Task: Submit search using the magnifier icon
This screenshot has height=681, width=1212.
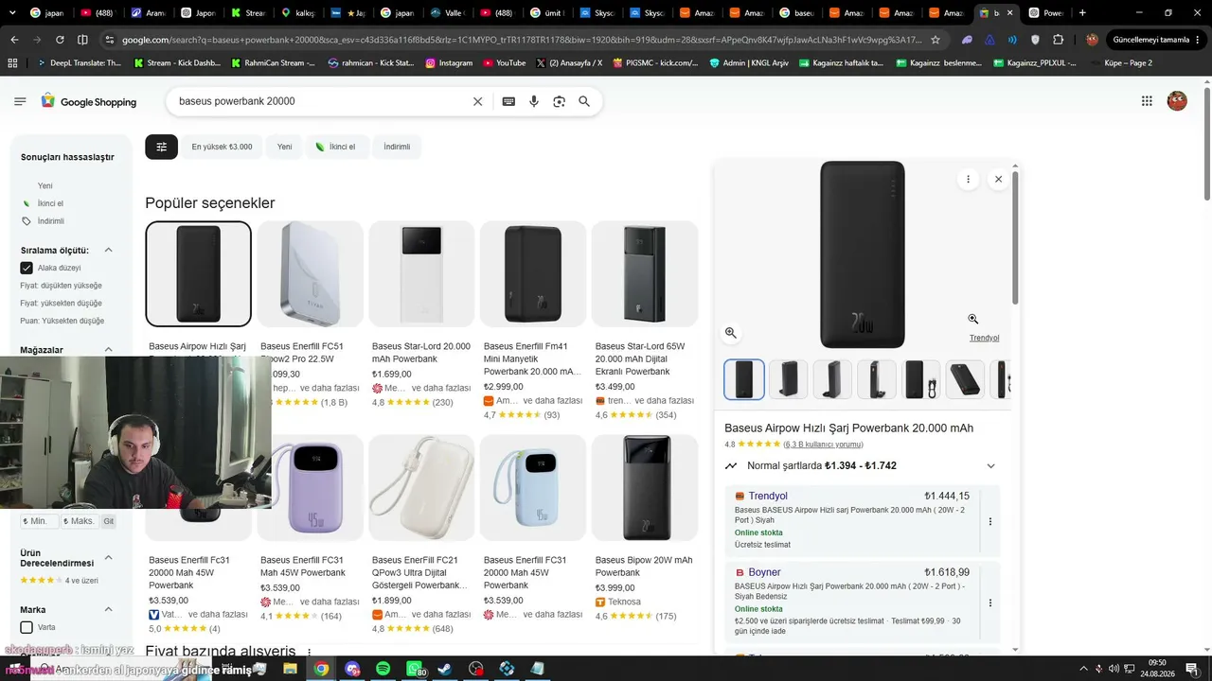Action: click(x=584, y=101)
